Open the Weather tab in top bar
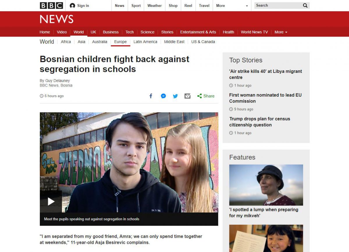This screenshot has width=349, height=252. 154,6
